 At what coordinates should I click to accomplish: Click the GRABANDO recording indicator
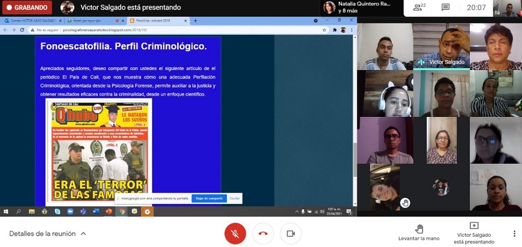pos(27,7)
